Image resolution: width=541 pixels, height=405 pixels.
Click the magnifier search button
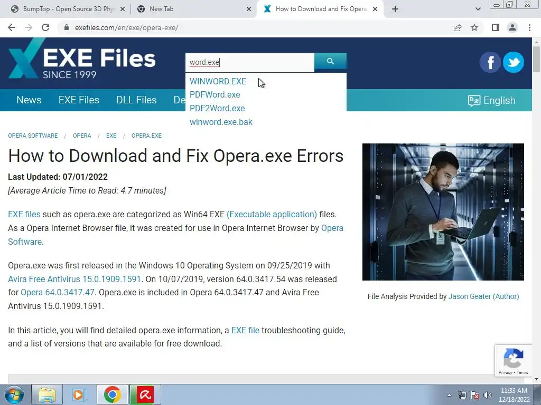[x=330, y=61]
